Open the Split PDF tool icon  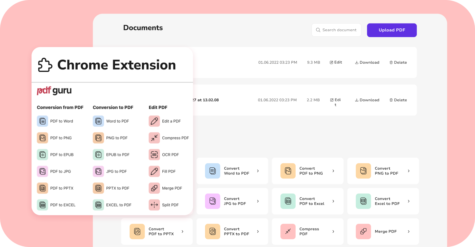tap(154, 205)
